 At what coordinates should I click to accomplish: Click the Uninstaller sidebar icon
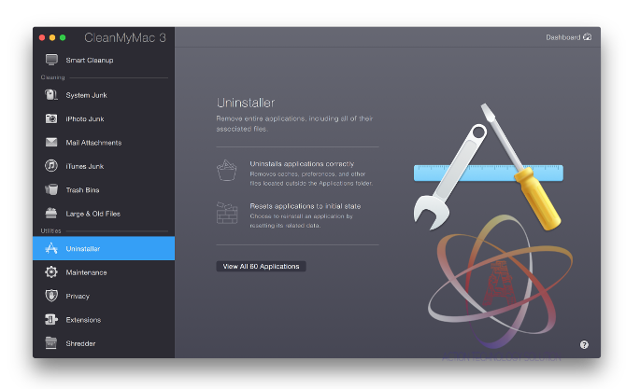tap(51, 248)
